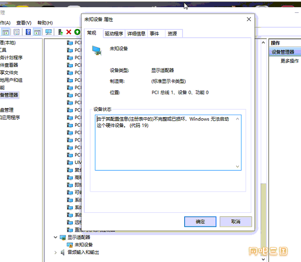
Task: Click device icon of the 即插 tree row
Action: [x=70, y=185]
